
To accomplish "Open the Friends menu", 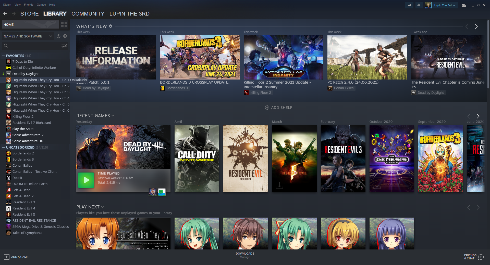I will [29, 5].
